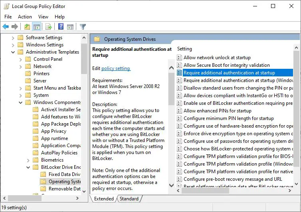The height and width of the screenshot is (212, 301).
Task: Collapse the Administrative Templates node
Action: 13,52
